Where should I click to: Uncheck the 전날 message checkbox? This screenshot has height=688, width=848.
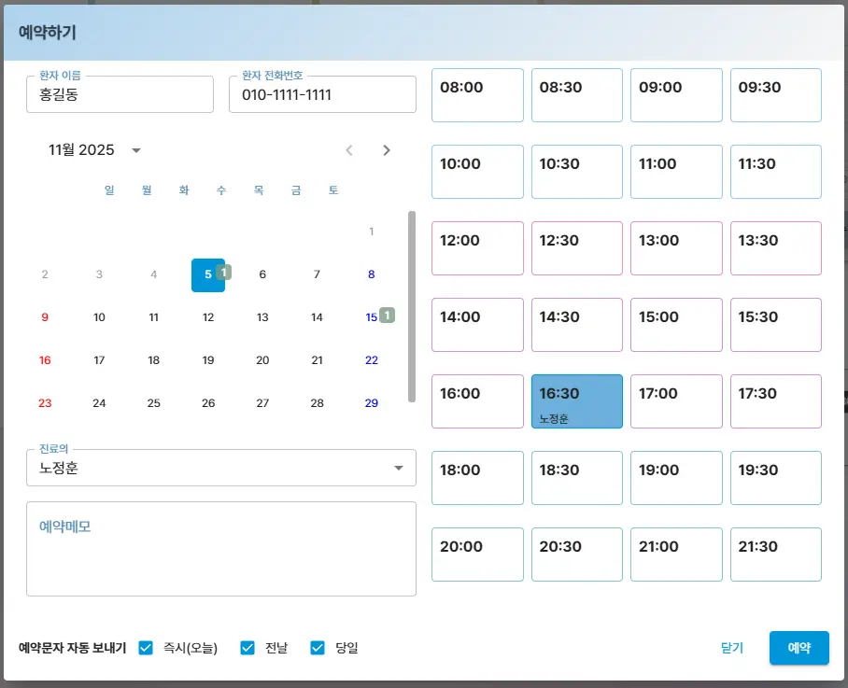pos(247,648)
